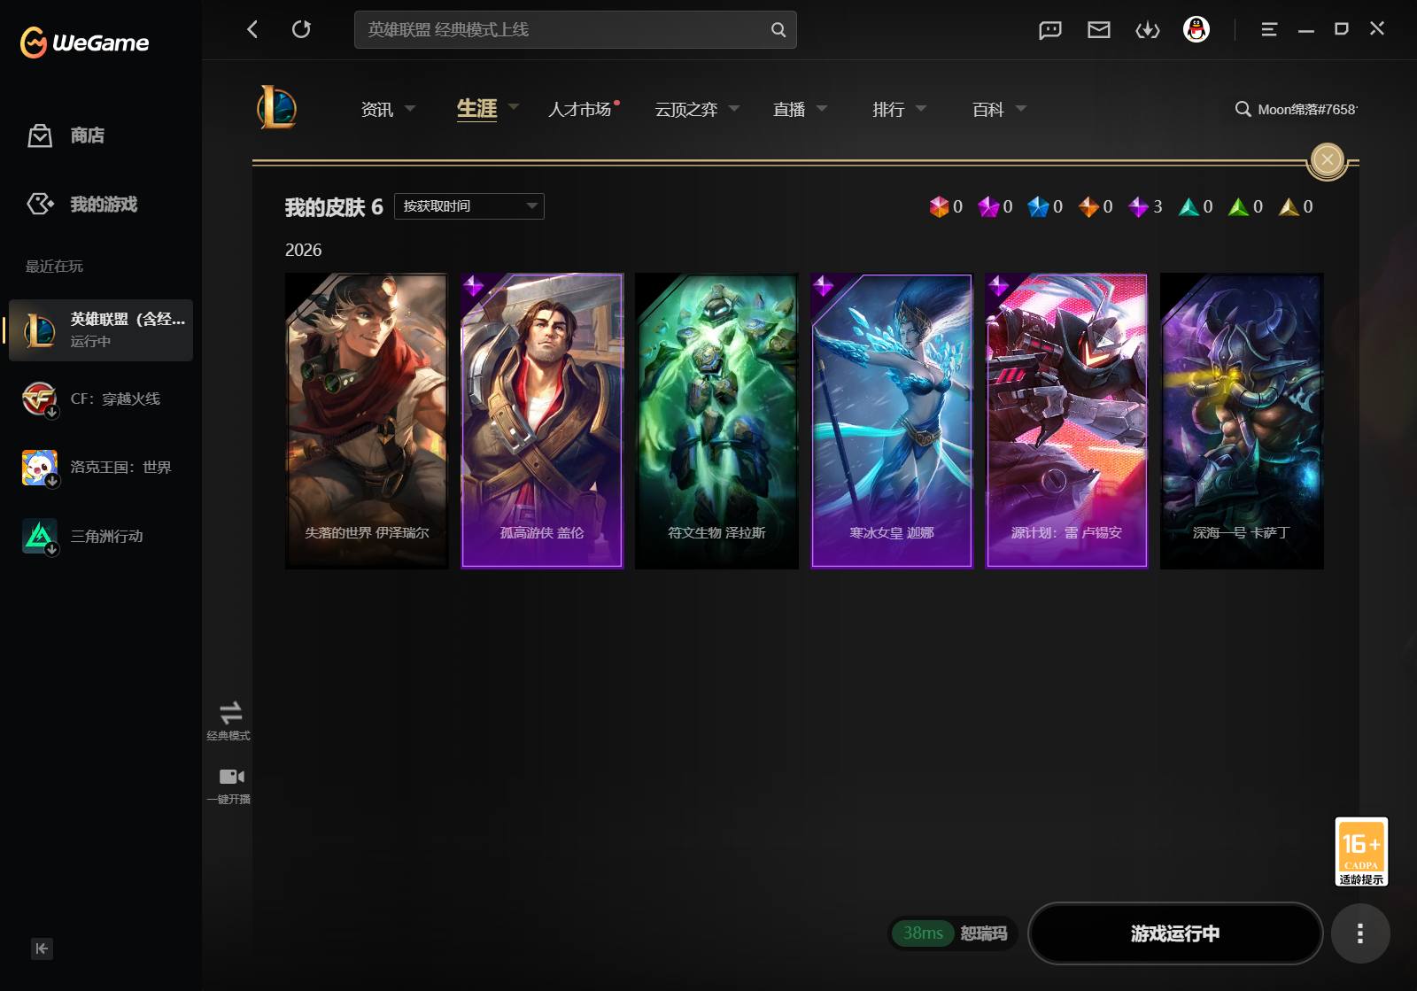
Task: Open the 寒冰女皇 迦娜 skin card
Action: coord(892,421)
